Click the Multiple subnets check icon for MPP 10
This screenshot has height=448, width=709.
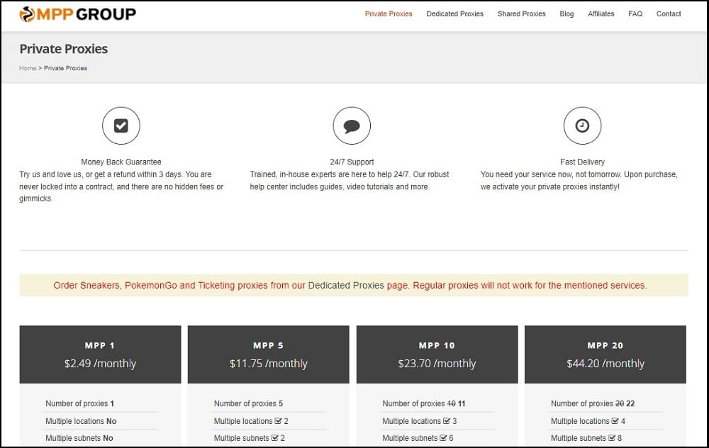pos(443,438)
